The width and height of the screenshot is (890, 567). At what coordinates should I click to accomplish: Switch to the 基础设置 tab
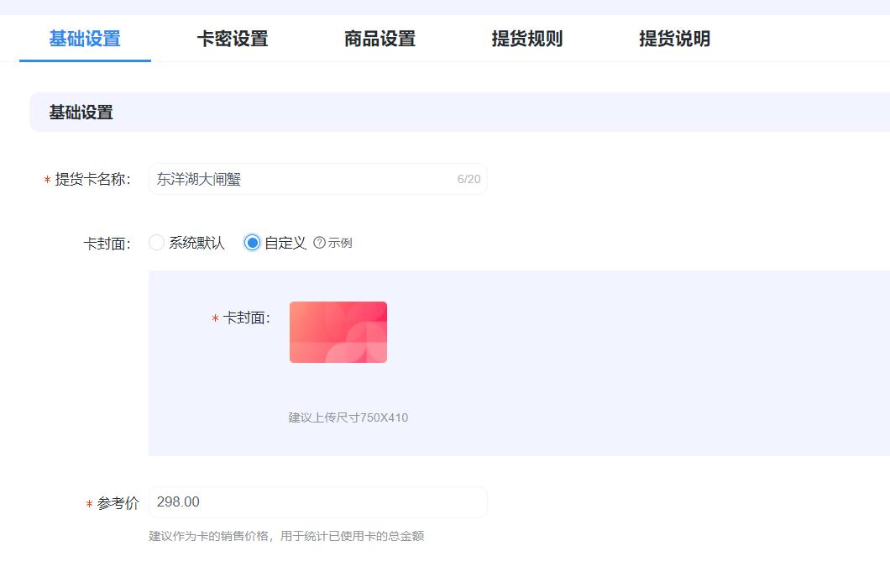click(x=85, y=39)
